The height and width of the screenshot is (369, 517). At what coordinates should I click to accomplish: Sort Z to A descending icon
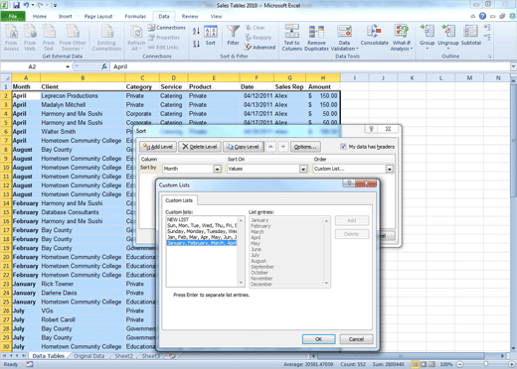(x=196, y=44)
